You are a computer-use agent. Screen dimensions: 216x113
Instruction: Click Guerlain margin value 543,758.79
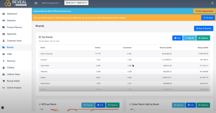tap(204, 60)
